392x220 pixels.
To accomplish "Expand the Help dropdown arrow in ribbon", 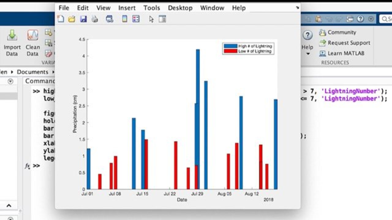I will (308, 54).
